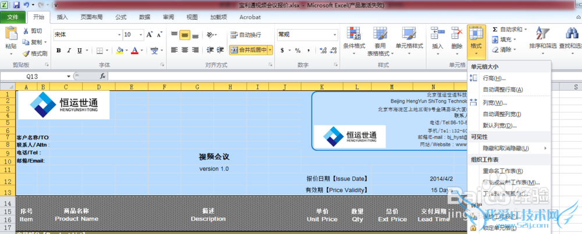Save the workbook with the floppy disk icon

(x=17, y=5)
